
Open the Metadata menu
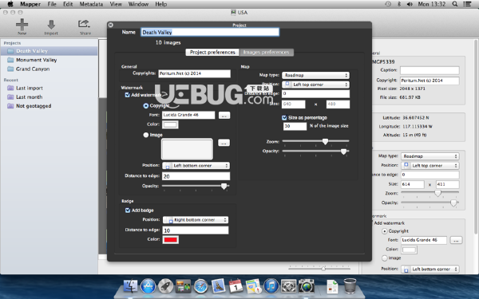click(x=91, y=4)
